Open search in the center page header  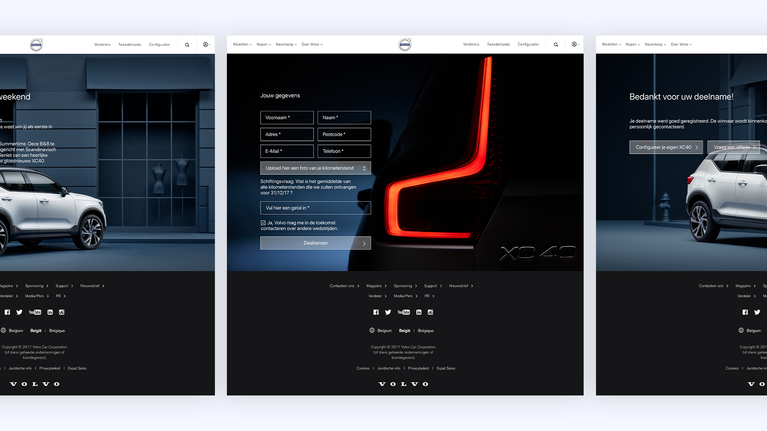(556, 45)
